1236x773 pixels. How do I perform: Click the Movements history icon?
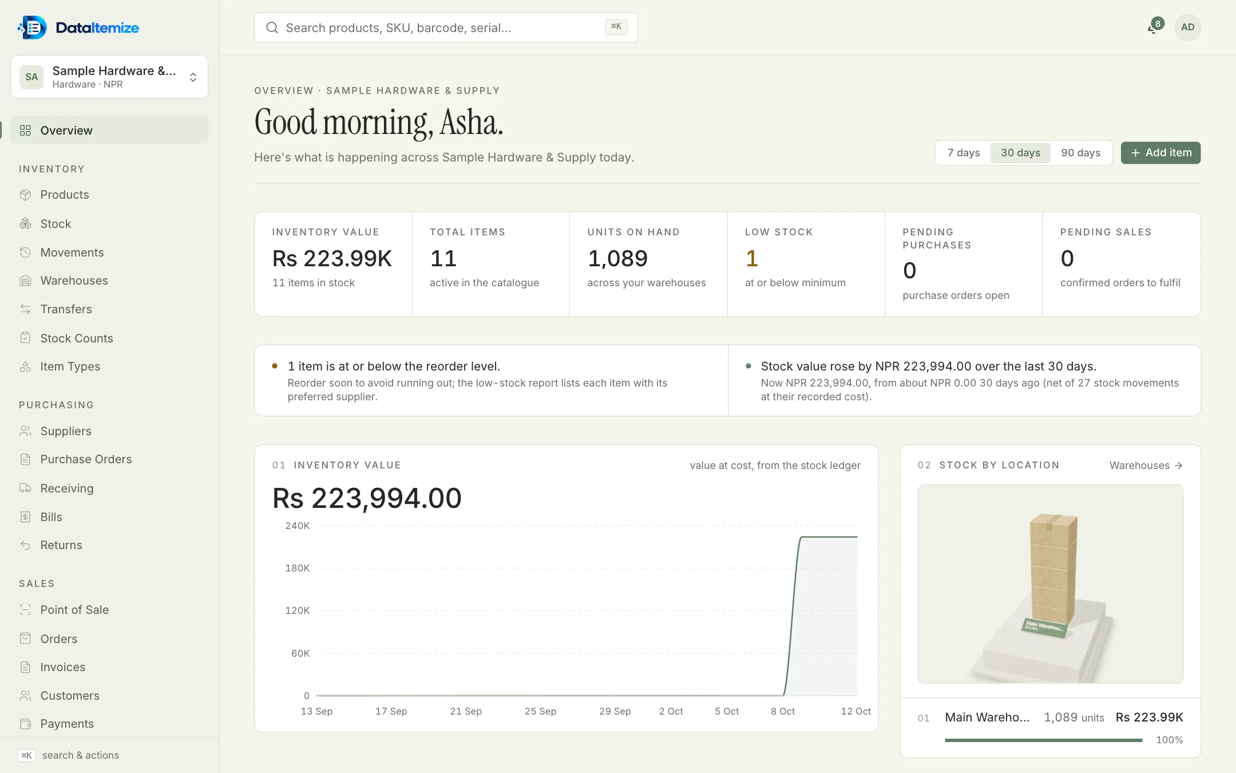25,253
